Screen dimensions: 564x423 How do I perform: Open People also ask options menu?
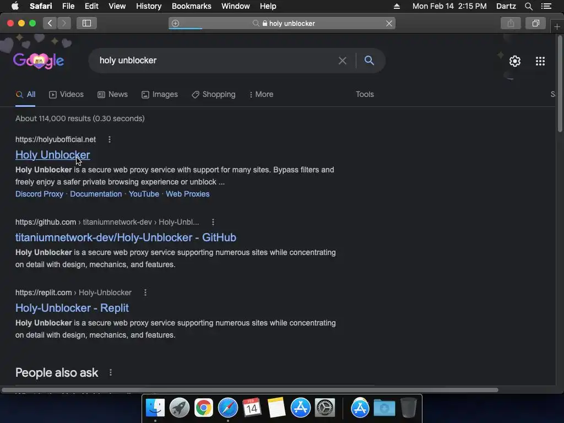(x=110, y=373)
